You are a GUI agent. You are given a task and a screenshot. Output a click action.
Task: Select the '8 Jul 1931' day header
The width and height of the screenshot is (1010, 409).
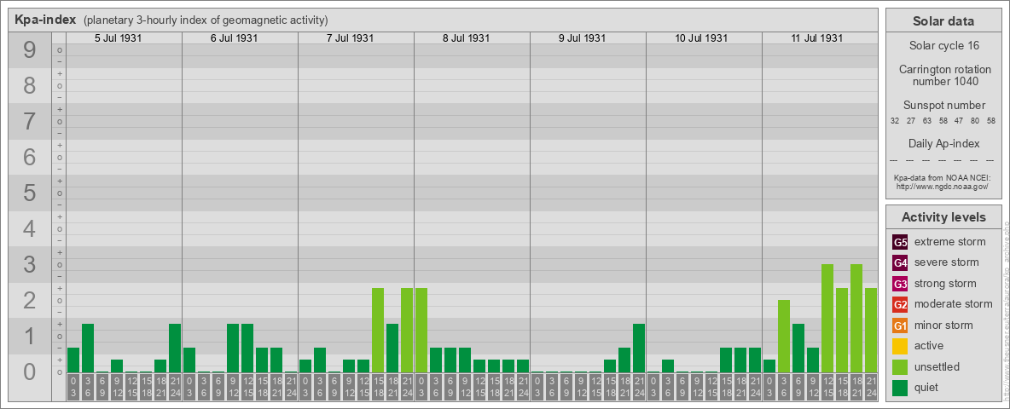point(466,38)
